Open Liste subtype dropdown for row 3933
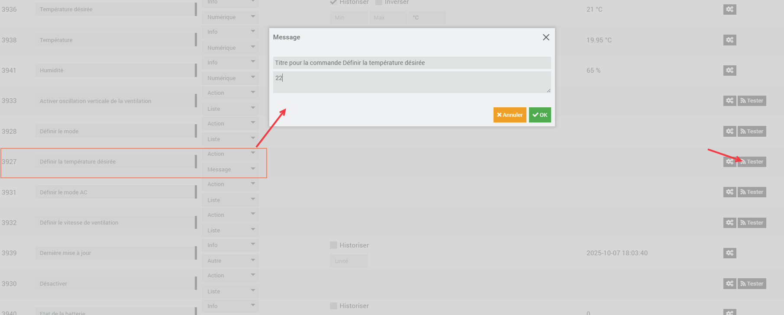Image resolution: width=784 pixels, height=315 pixels. pyautogui.click(x=230, y=109)
